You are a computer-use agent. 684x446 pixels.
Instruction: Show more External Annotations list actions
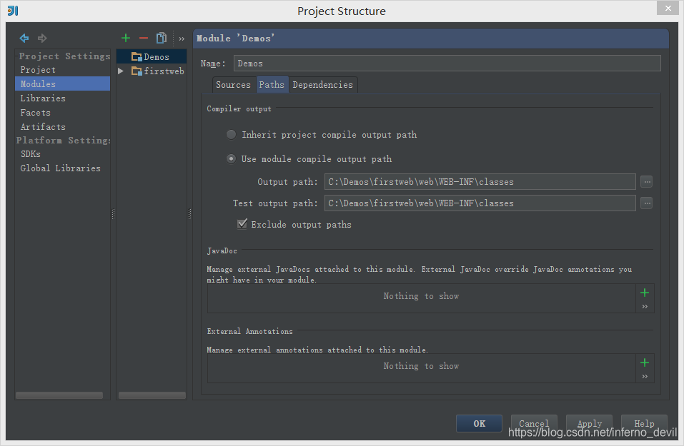(x=645, y=376)
